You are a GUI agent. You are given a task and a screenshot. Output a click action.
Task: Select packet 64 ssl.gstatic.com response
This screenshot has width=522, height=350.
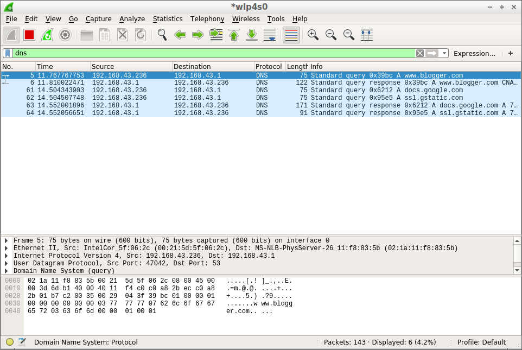click(260, 113)
